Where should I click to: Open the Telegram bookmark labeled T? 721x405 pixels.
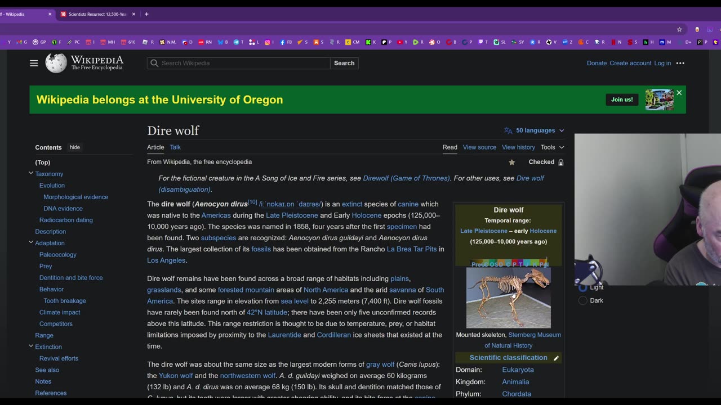tap(238, 42)
